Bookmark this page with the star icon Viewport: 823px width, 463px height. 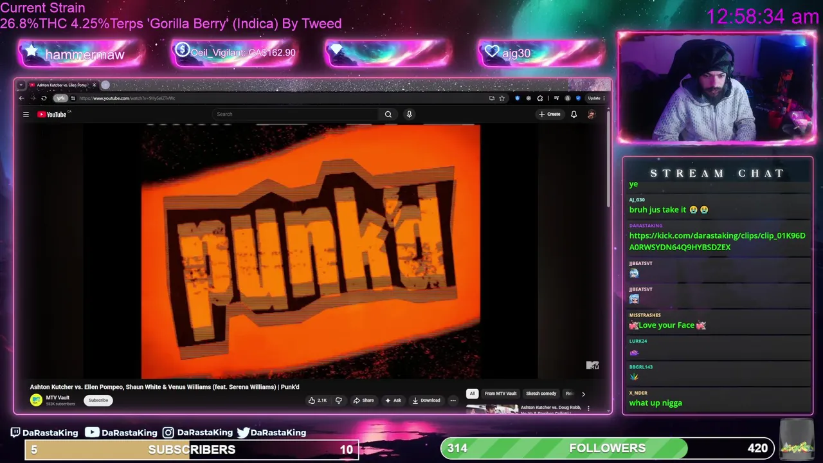[x=502, y=98]
